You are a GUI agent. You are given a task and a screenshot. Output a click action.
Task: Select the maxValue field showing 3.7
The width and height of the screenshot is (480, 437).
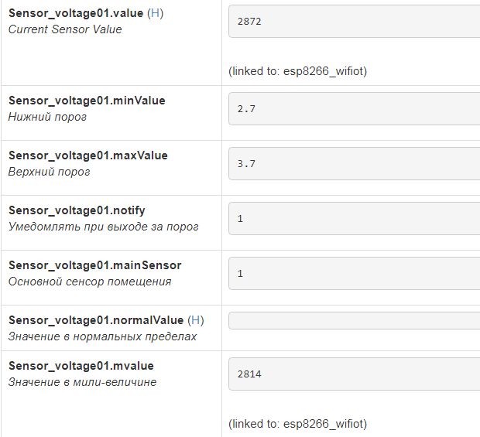(354, 164)
